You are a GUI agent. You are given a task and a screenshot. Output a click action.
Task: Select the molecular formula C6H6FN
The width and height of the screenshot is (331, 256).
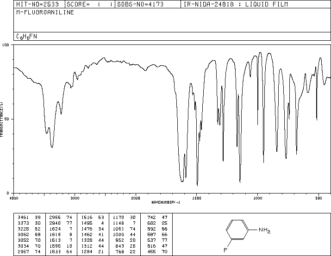click(x=26, y=37)
